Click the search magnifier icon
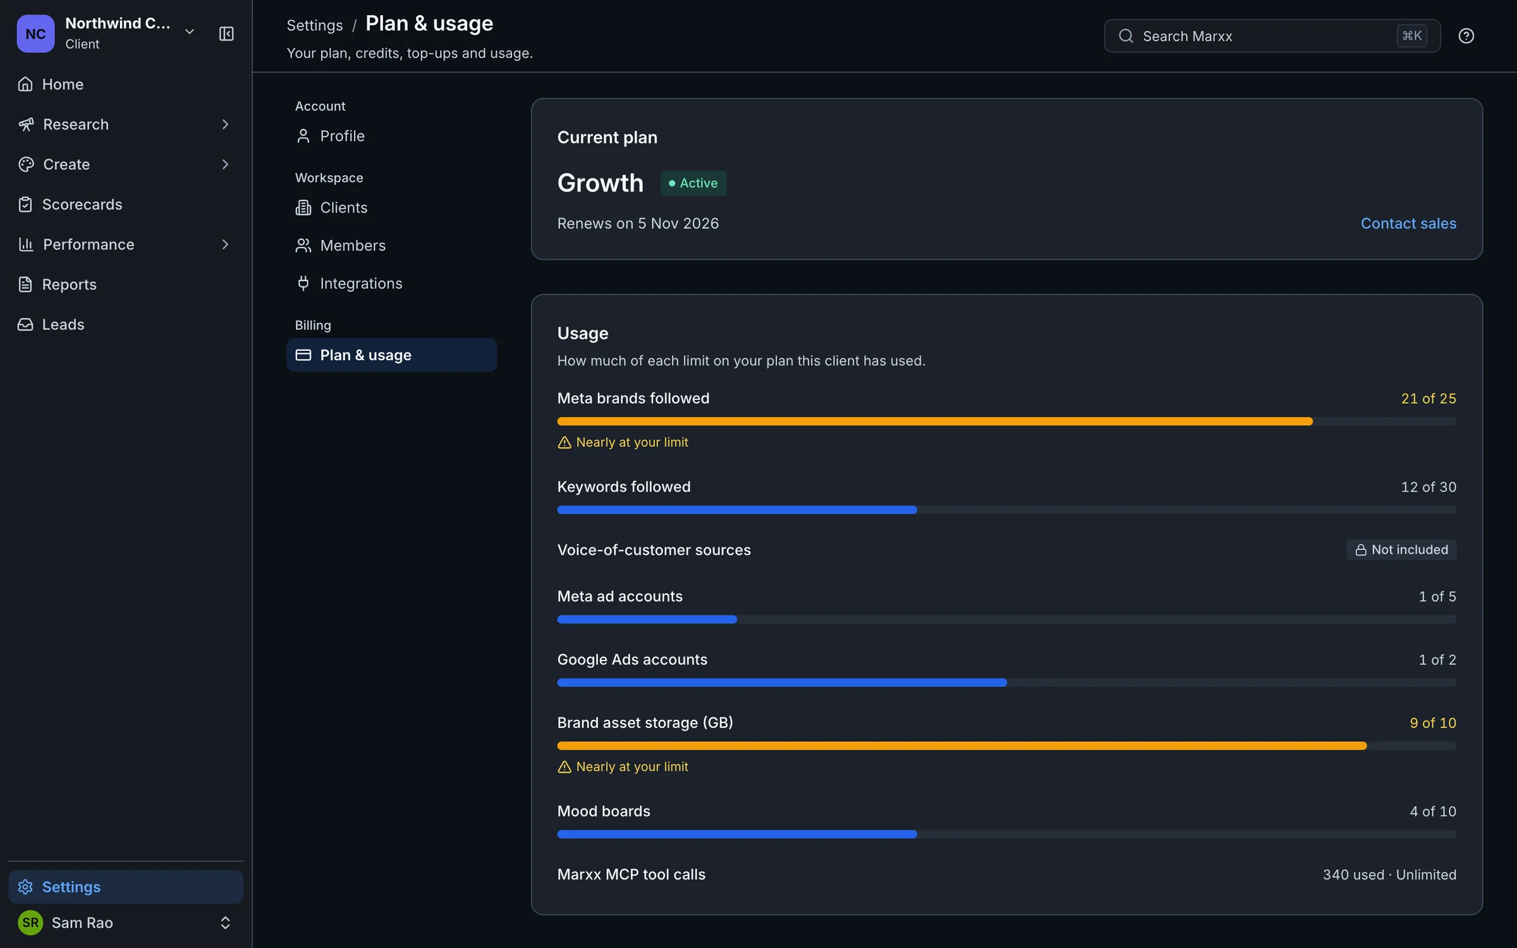1517x948 pixels. click(x=1126, y=36)
